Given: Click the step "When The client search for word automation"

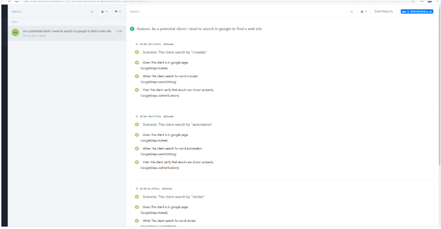Looking at the screenshot, I should tap(172, 149).
